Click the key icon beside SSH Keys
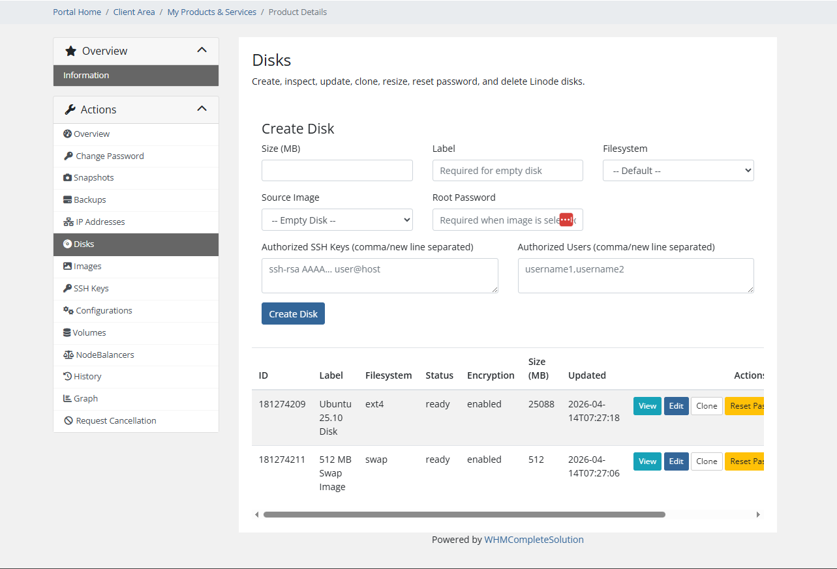 pyautogui.click(x=67, y=289)
